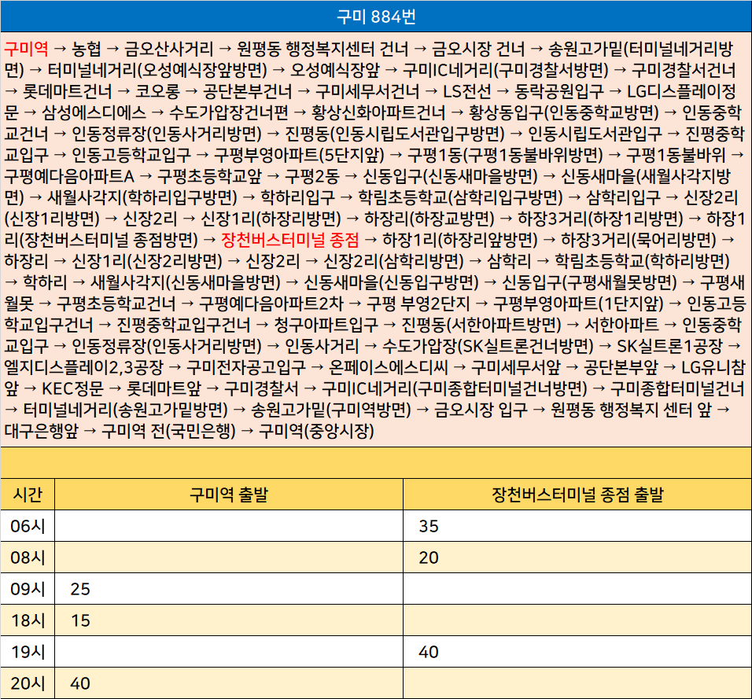Select the '20시' row label
Viewport: 752px width, 699px height.
click(x=28, y=683)
